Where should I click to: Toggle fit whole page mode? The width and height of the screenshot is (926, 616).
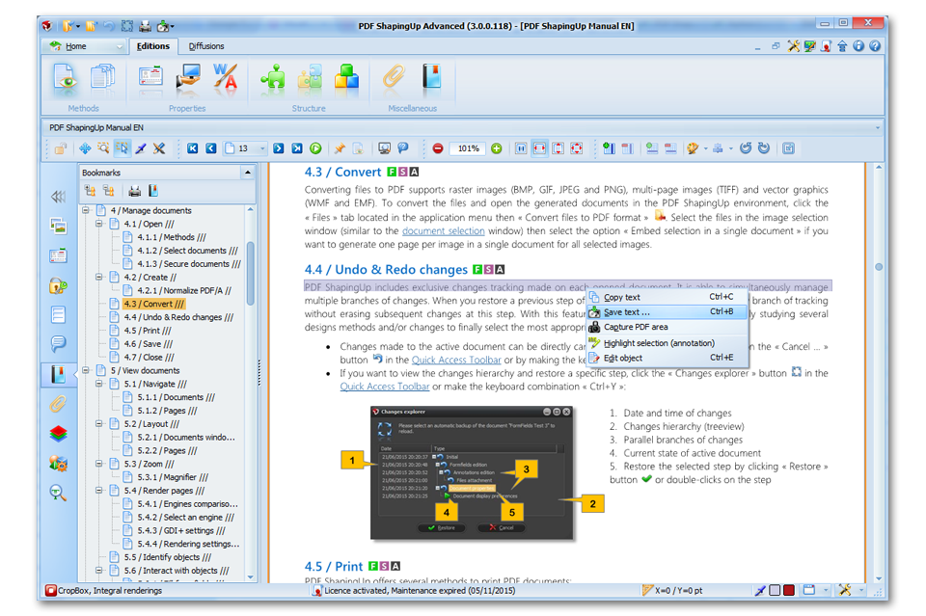pyautogui.click(x=577, y=148)
